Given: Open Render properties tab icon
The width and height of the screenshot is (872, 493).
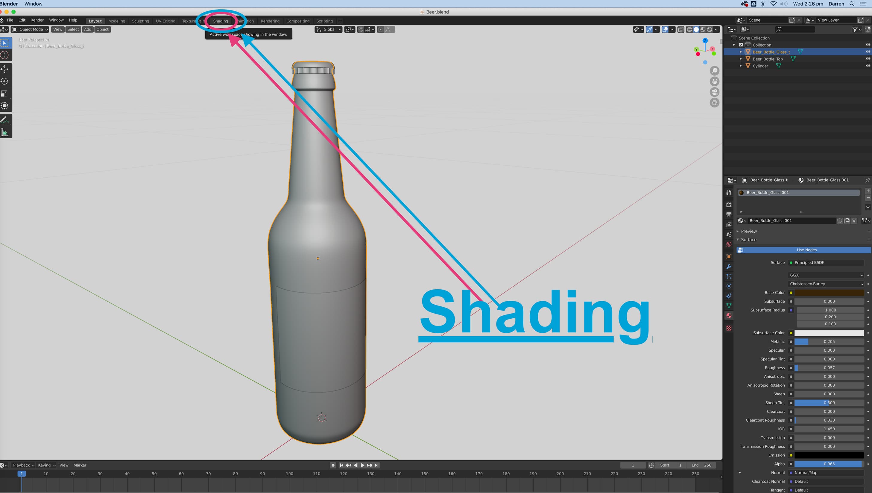Looking at the screenshot, I should tap(729, 205).
